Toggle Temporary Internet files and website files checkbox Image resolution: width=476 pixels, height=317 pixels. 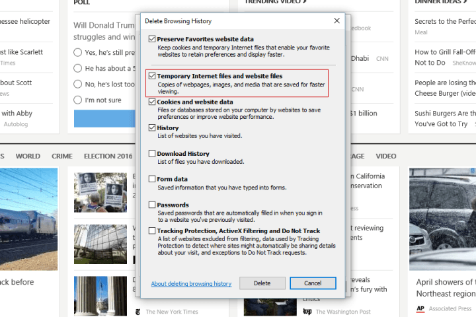point(152,76)
